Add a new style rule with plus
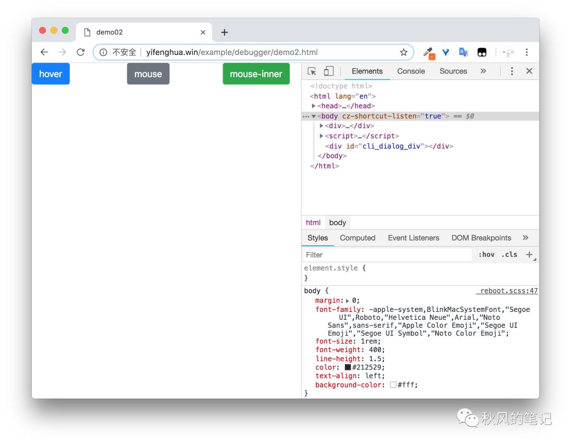The width and height of the screenshot is (571, 444). pyautogui.click(x=529, y=255)
